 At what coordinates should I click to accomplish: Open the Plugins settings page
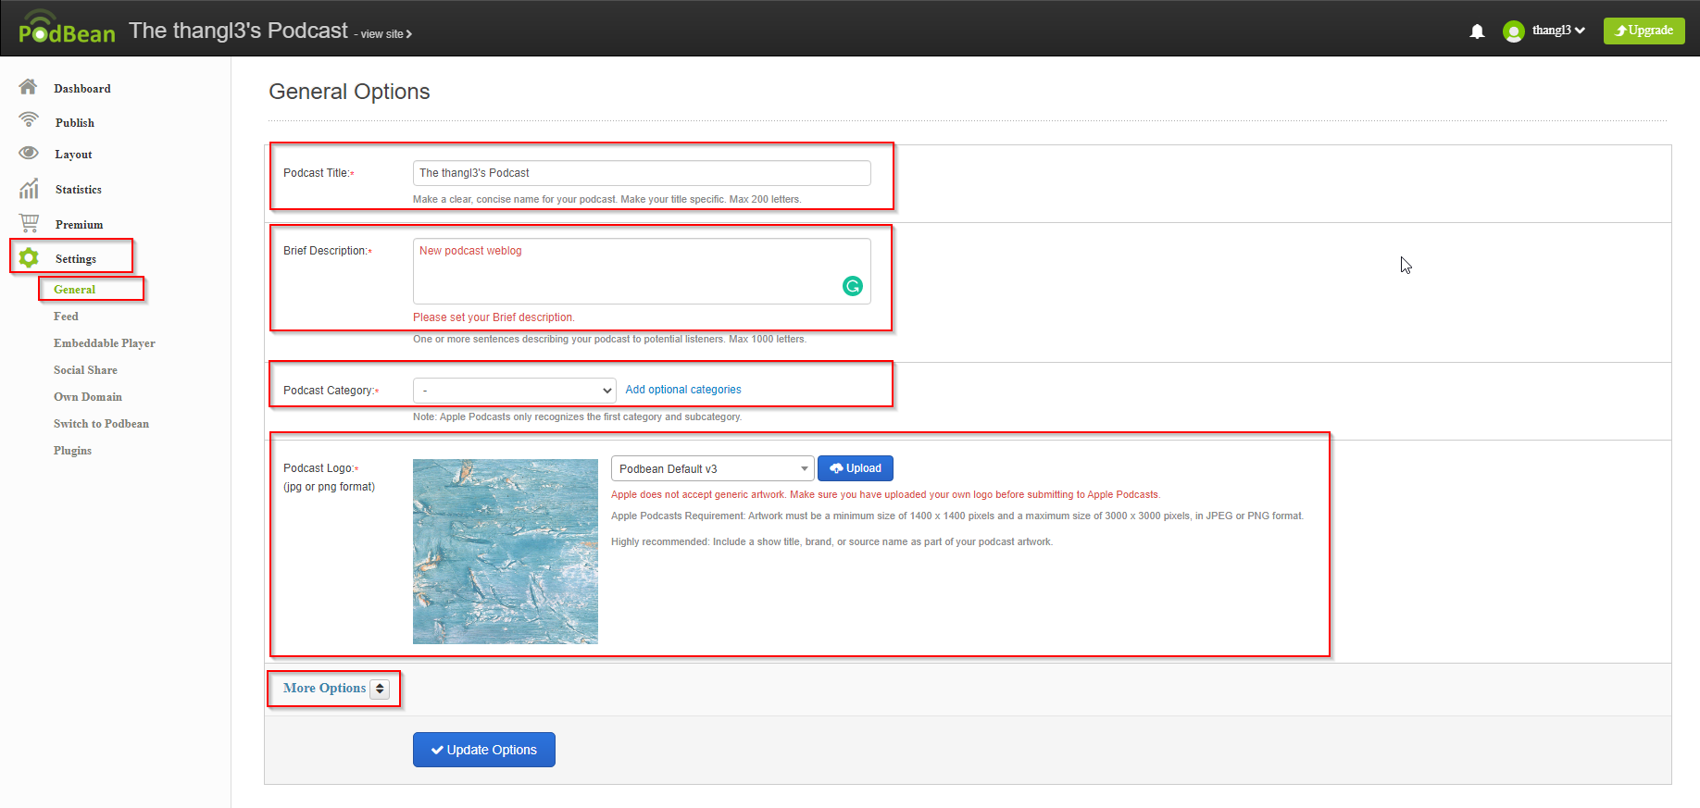coord(72,451)
